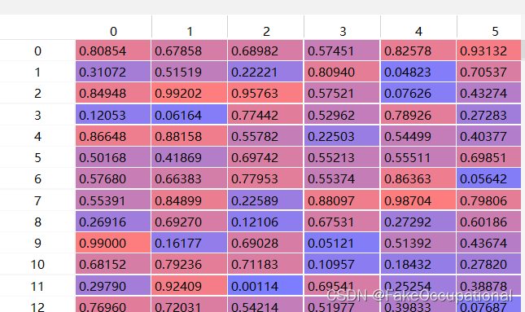Select the 0.10957 cell
Image resolution: width=525 pixels, height=312 pixels.
click(x=342, y=264)
